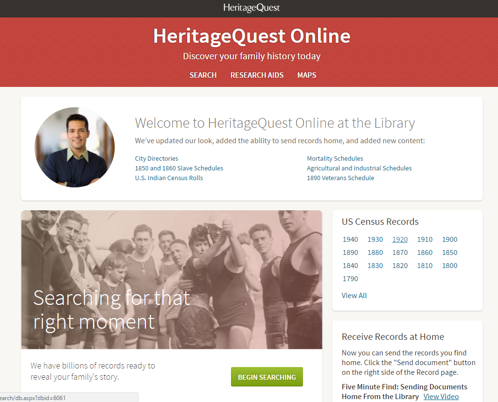Select the 1890 Veterans Schedule link
Screen dimensions: 498x402
coord(340,178)
